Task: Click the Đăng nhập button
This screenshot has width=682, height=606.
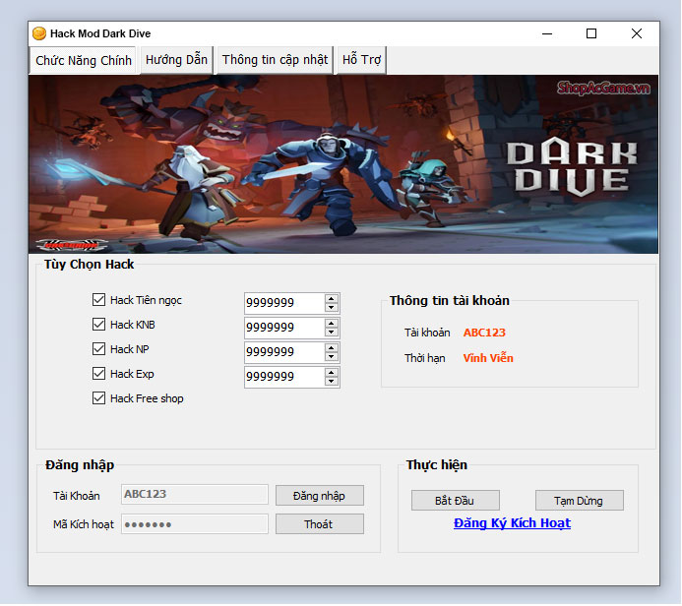Action: pyautogui.click(x=319, y=496)
